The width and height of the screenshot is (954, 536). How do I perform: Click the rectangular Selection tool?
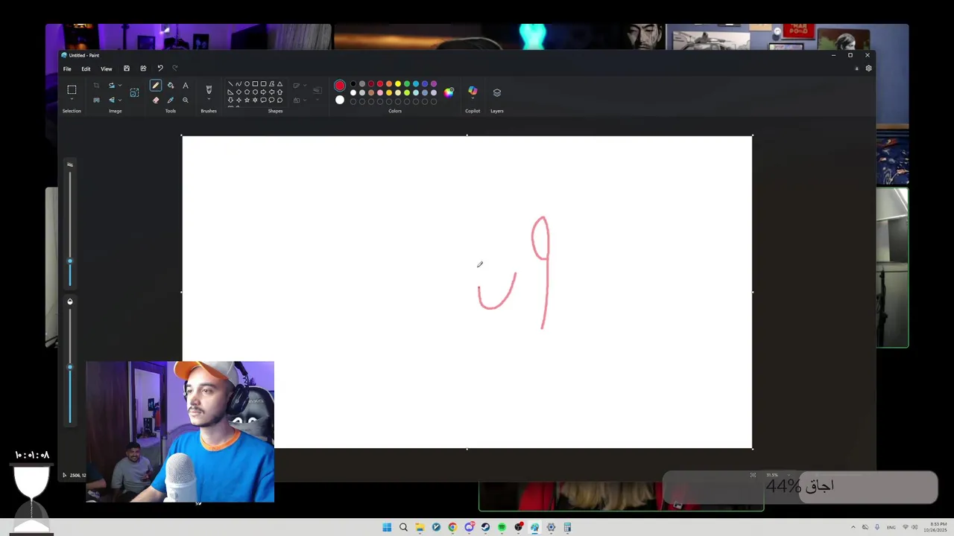pyautogui.click(x=72, y=89)
